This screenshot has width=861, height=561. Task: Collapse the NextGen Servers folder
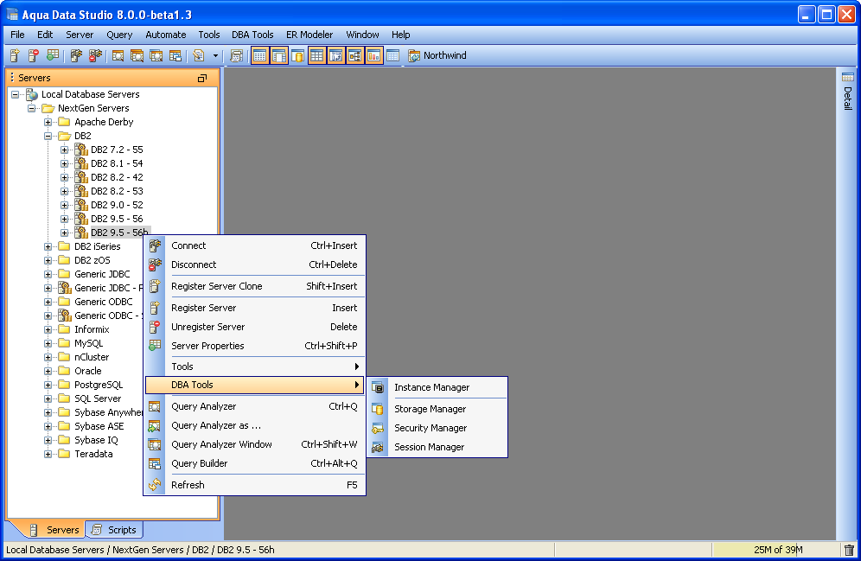coord(32,108)
